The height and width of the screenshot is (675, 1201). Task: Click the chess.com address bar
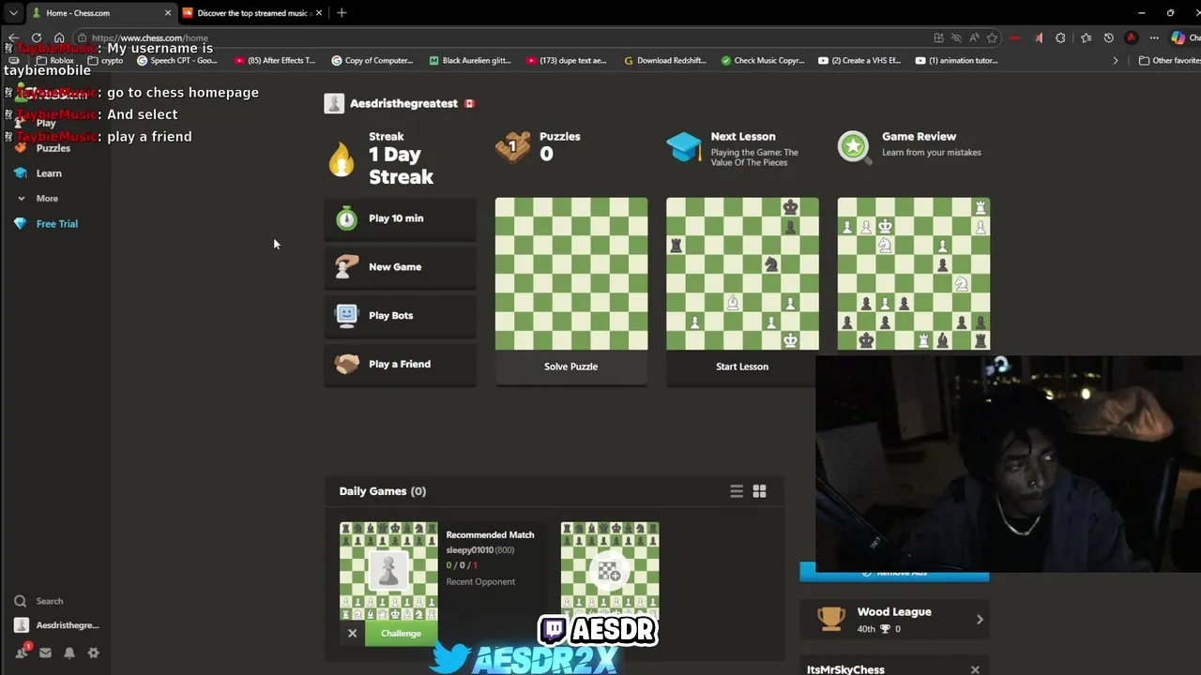[507, 38]
